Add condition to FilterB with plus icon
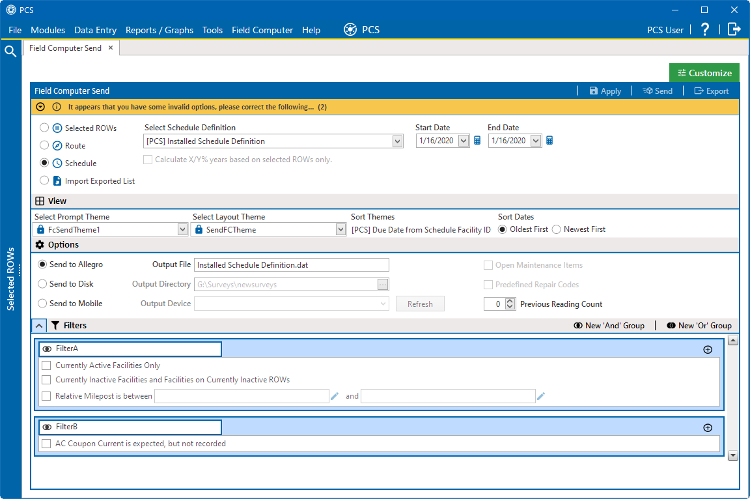The width and height of the screenshot is (750, 499). 708,428
